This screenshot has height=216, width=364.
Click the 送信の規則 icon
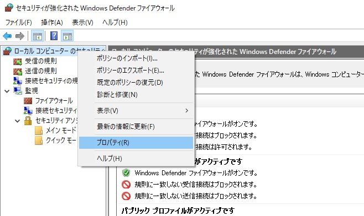coord(18,71)
